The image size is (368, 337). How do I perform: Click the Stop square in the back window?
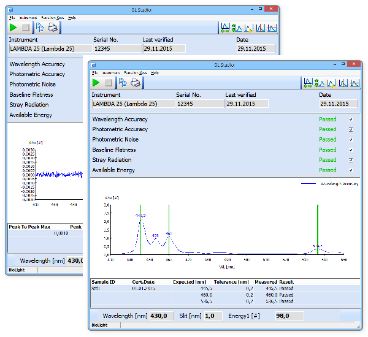pyautogui.click(x=26, y=28)
